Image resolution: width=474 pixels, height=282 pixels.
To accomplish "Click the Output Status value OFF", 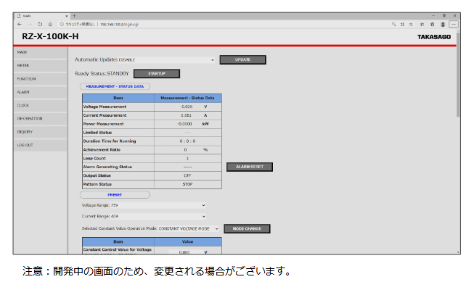I will tap(187, 175).
